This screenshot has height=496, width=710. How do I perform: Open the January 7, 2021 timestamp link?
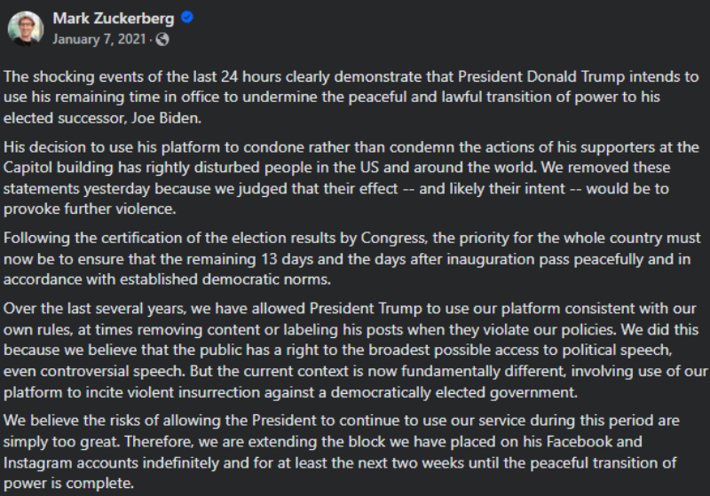click(99, 39)
